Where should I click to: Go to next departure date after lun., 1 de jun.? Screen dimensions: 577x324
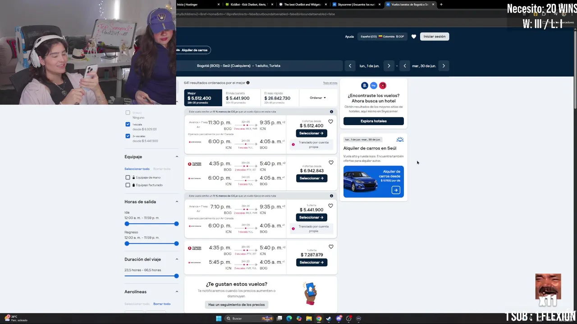389,66
